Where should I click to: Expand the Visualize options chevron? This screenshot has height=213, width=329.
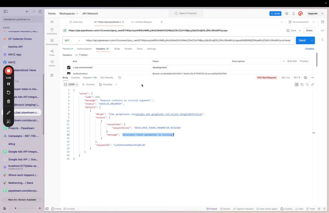pyautogui.click(x=116, y=85)
